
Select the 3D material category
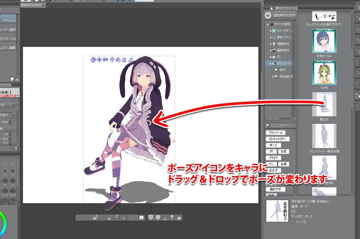coord(279,57)
